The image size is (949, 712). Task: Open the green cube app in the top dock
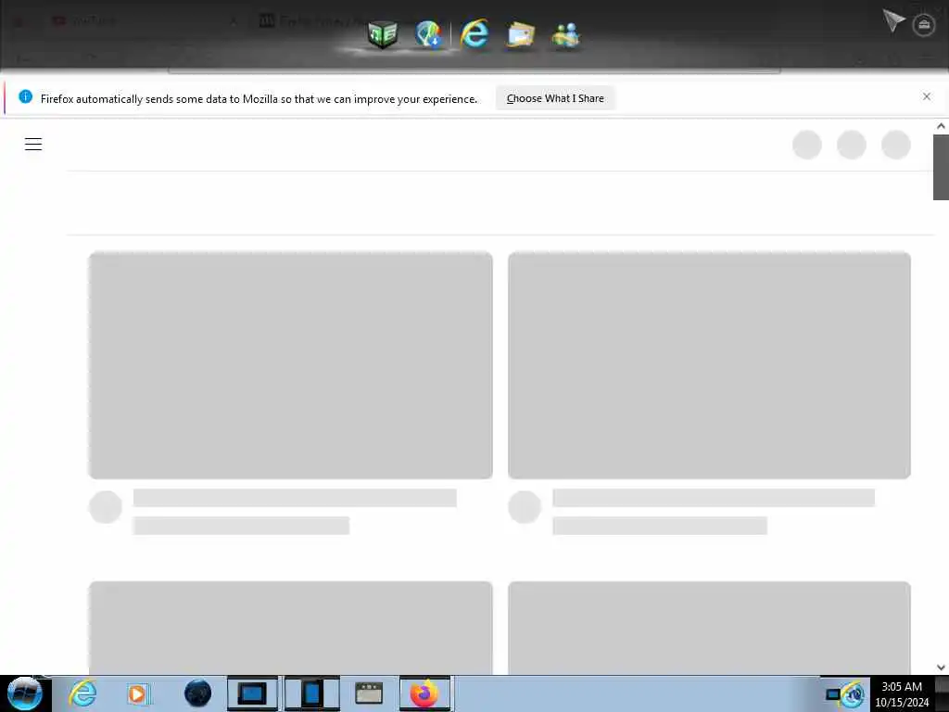tap(383, 34)
